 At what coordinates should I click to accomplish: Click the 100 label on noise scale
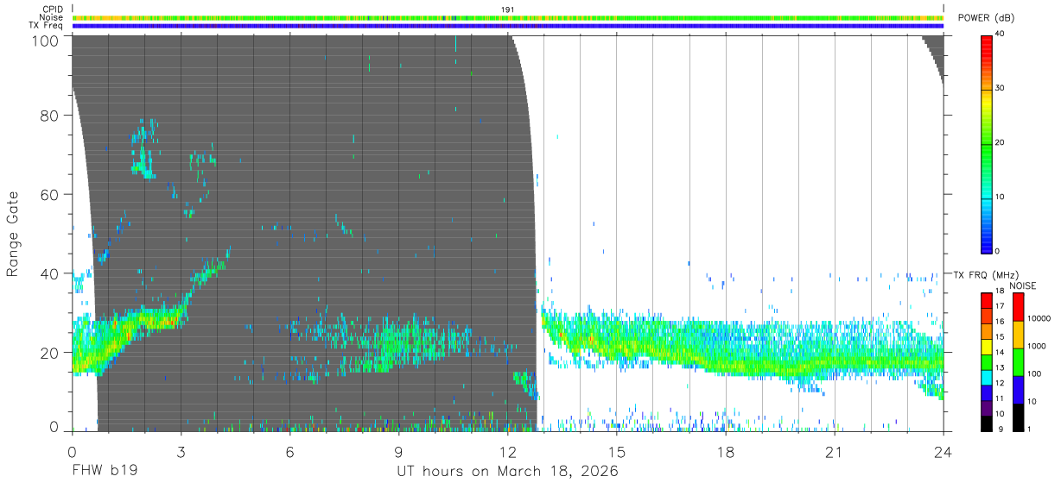[1033, 373]
